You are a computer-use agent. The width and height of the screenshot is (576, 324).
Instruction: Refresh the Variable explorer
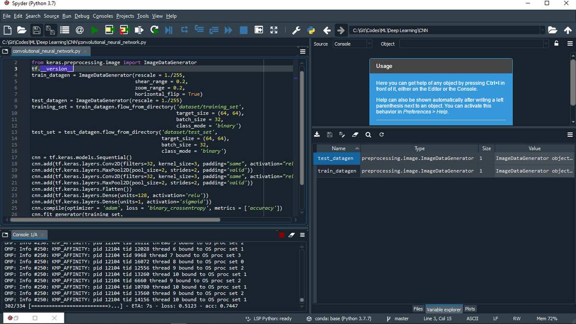pyautogui.click(x=381, y=134)
